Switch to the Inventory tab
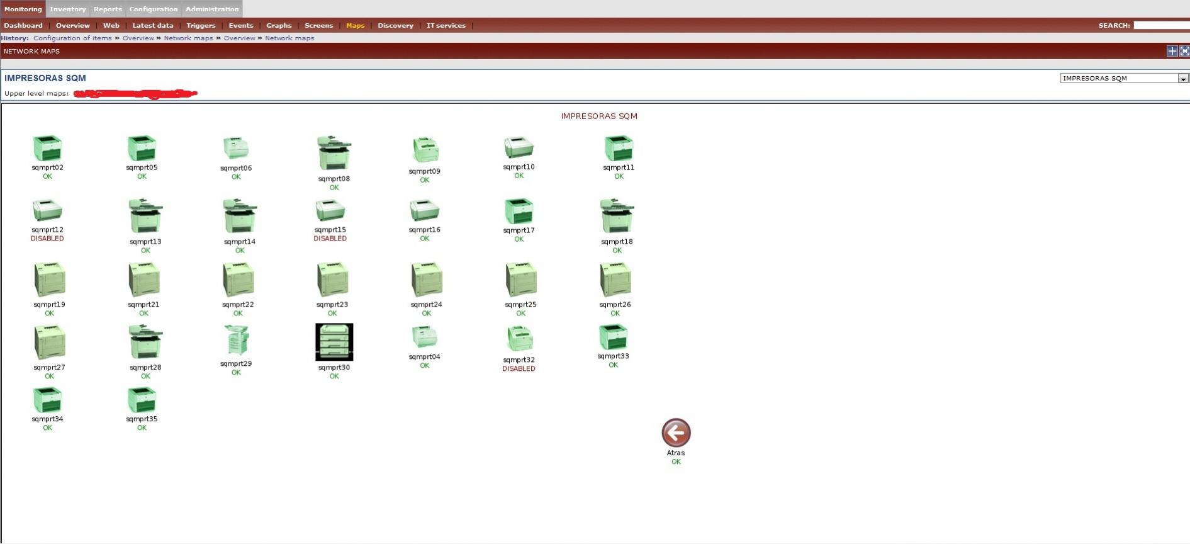This screenshot has height=544, width=1190. click(68, 9)
